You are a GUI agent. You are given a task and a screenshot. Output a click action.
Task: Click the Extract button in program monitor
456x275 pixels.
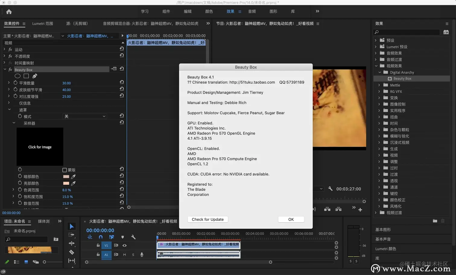click(338, 209)
